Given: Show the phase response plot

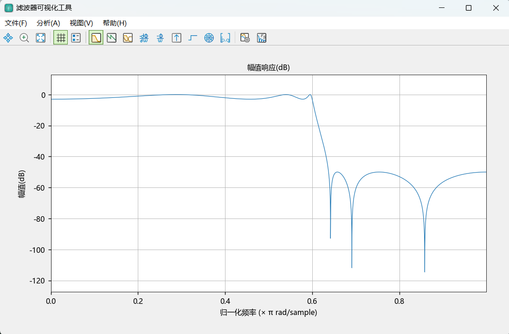Looking at the screenshot, I should pos(112,38).
